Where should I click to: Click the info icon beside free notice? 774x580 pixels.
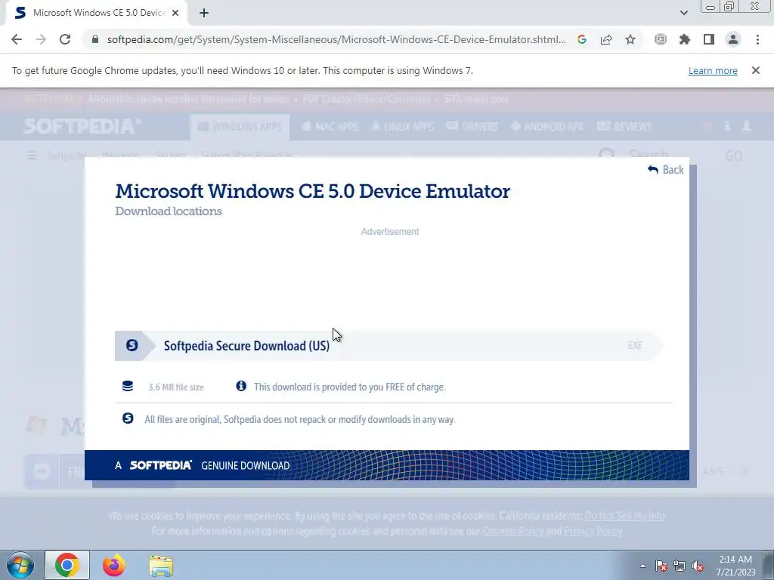(x=241, y=386)
